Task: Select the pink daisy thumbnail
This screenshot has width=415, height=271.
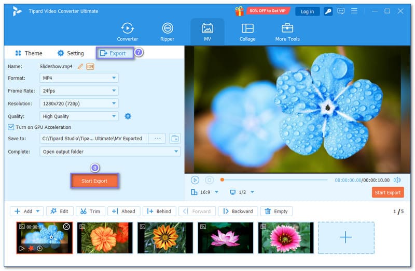Action: point(286,238)
